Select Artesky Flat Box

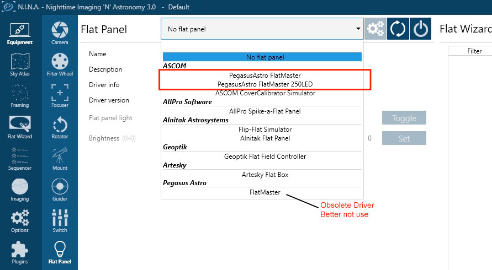[265, 175]
